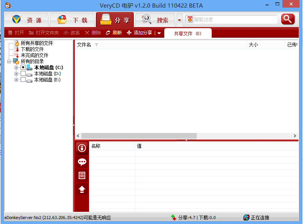
Task: Click the E: drive disk icon
Action: tap(29, 81)
